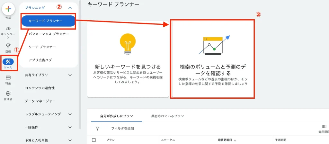Click the プラン column header
The height and width of the screenshot is (144, 329).
click(111, 140)
